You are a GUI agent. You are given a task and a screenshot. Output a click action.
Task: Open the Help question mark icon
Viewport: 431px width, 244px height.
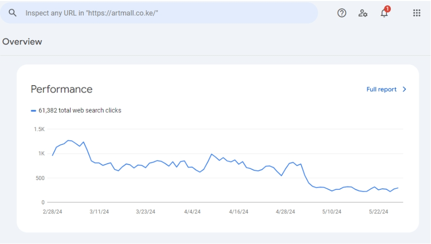click(x=342, y=13)
